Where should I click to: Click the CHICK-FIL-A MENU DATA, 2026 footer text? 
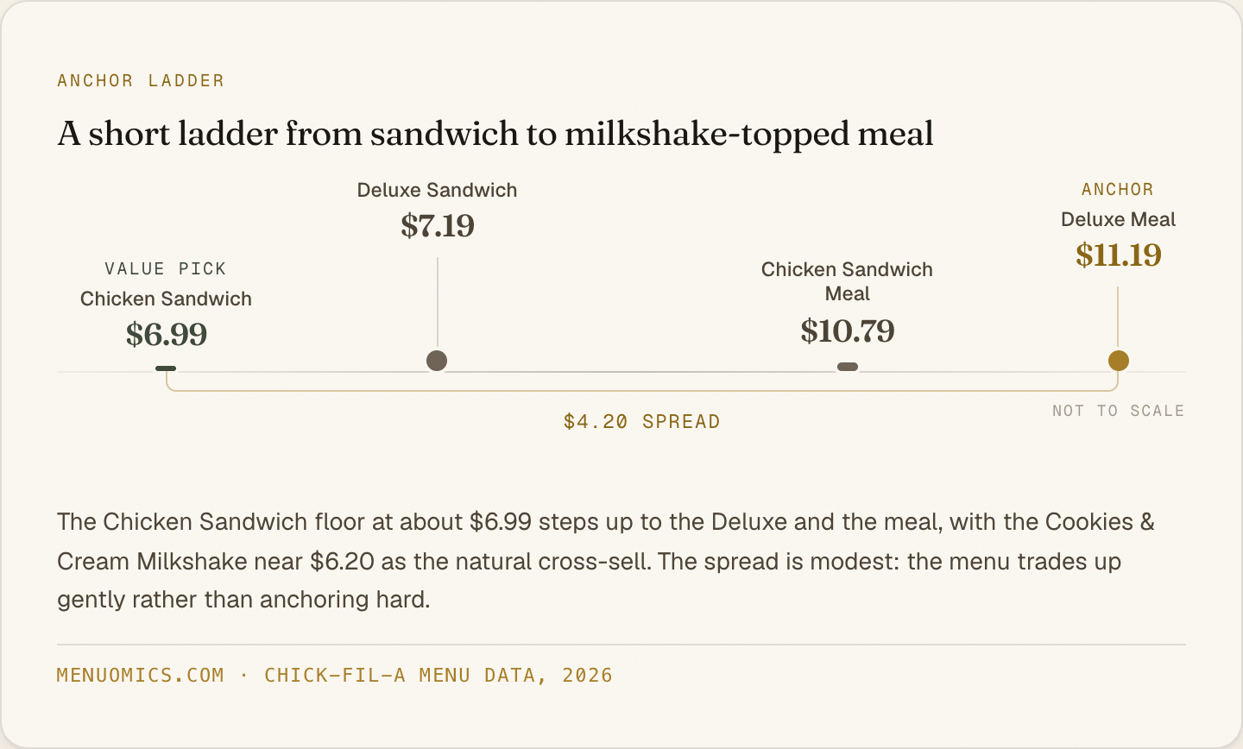pos(439,675)
